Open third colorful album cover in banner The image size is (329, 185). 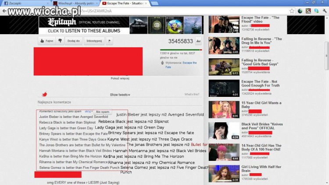[x=175, y=25]
